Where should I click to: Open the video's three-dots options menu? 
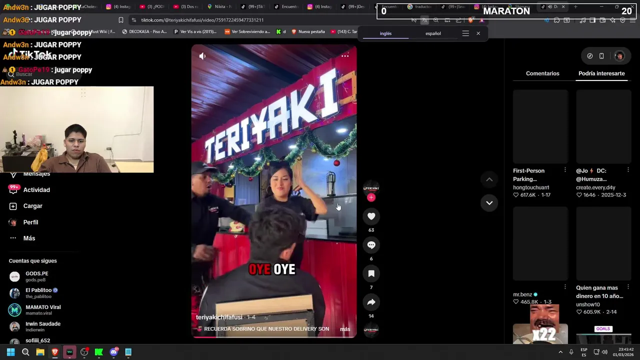(x=345, y=56)
